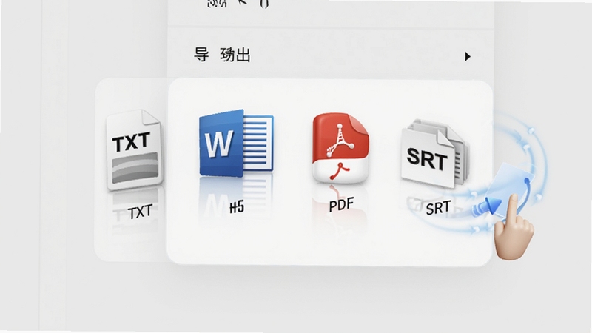This screenshot has width=592, height=333.
Task: Click the TXT label under the icon
Action: [140, 212]
